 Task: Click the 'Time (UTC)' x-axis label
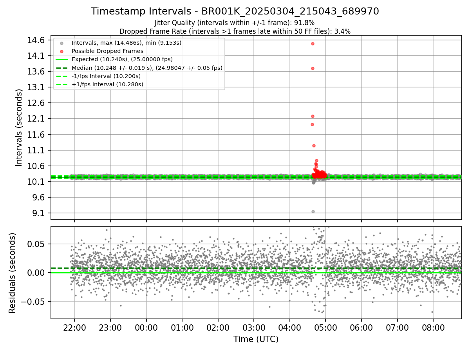(256, 339)
